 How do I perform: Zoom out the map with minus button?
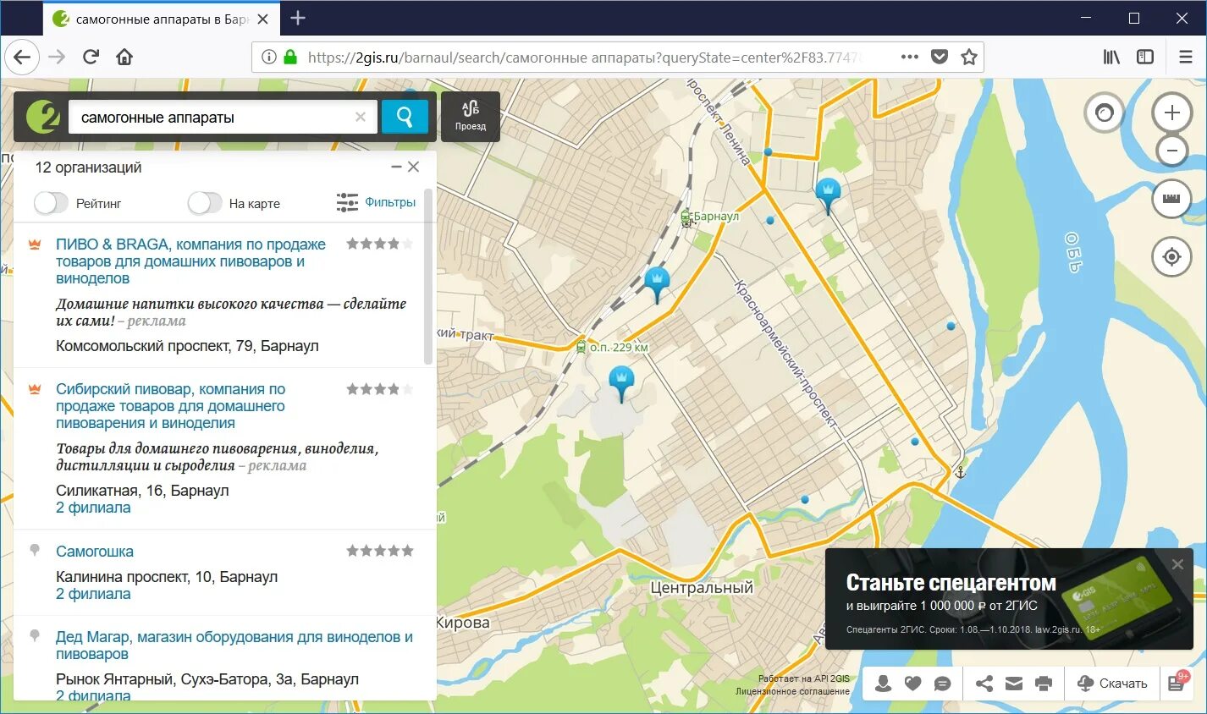tap(1171, 151)
